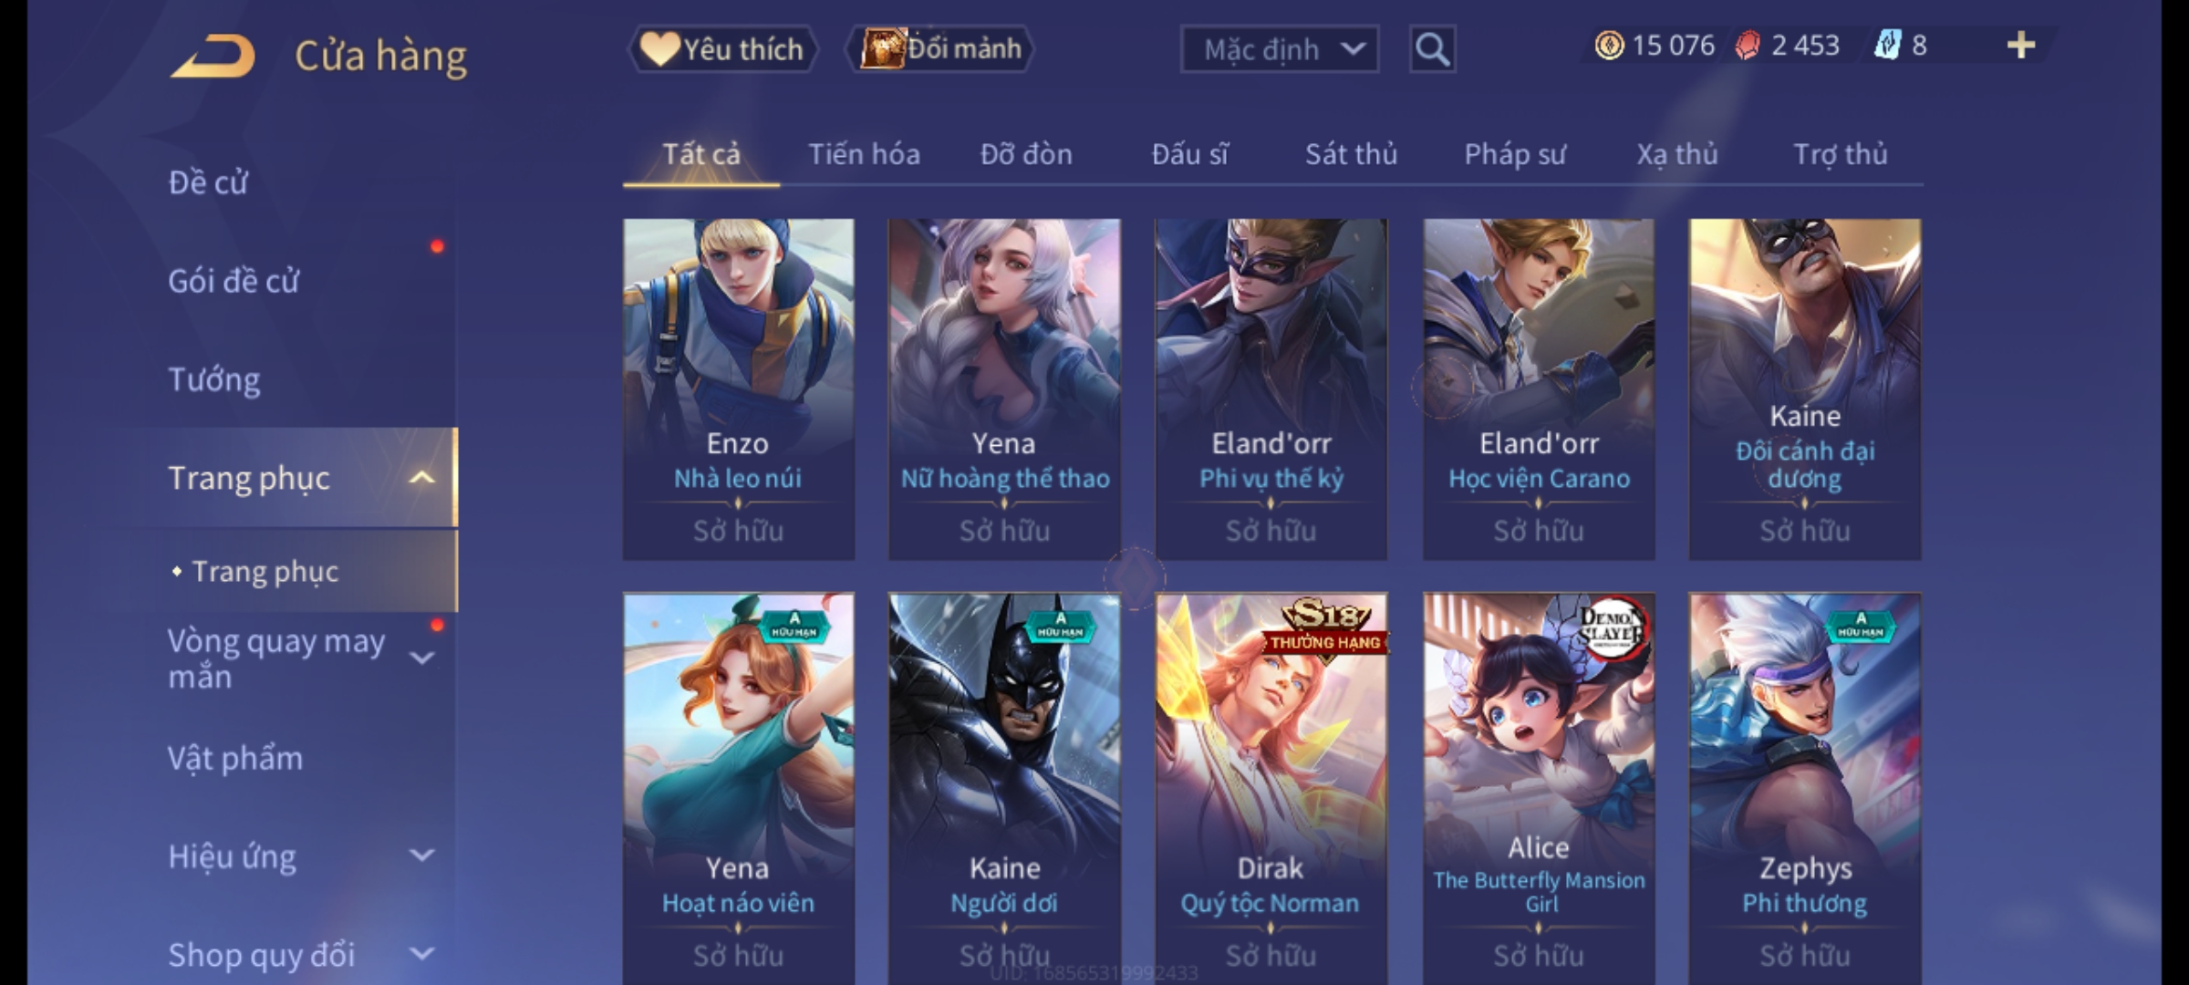Tap the red ruby currency icon
2189x985 pixels.
click(x=1748, y=46)
